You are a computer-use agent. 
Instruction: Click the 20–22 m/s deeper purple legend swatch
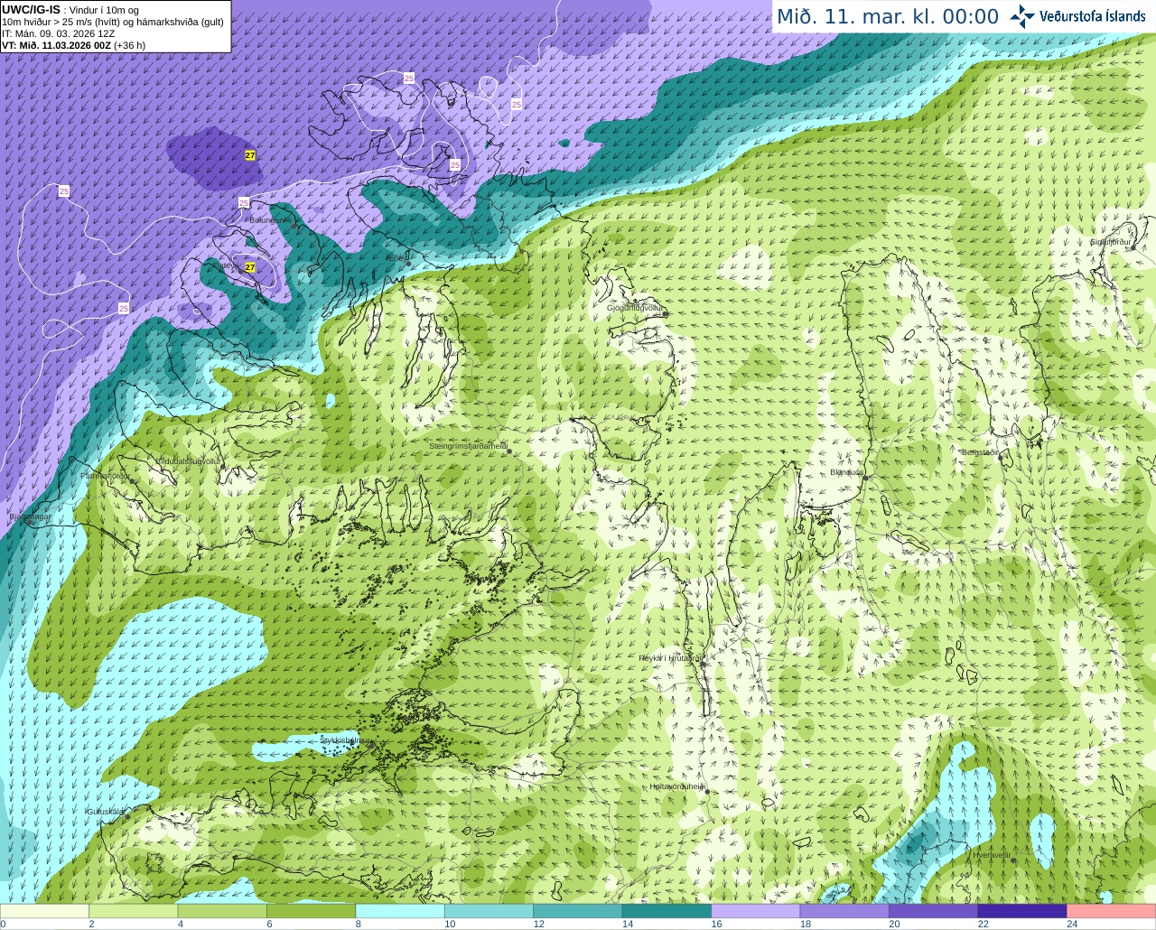(x=934, y=911)
